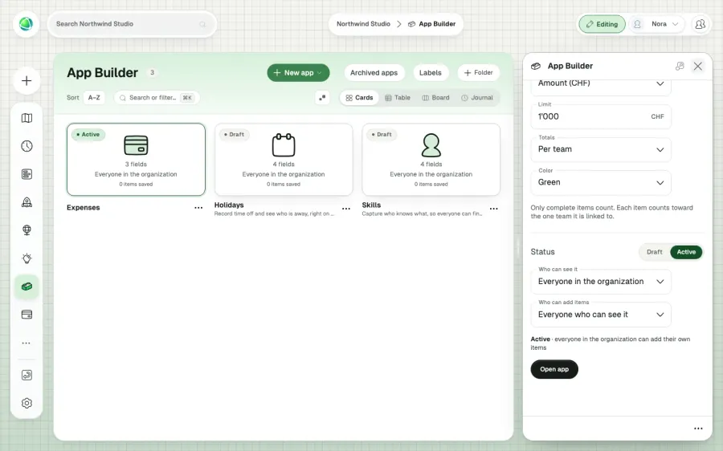Click the Search or filter field

coord(157,98)
